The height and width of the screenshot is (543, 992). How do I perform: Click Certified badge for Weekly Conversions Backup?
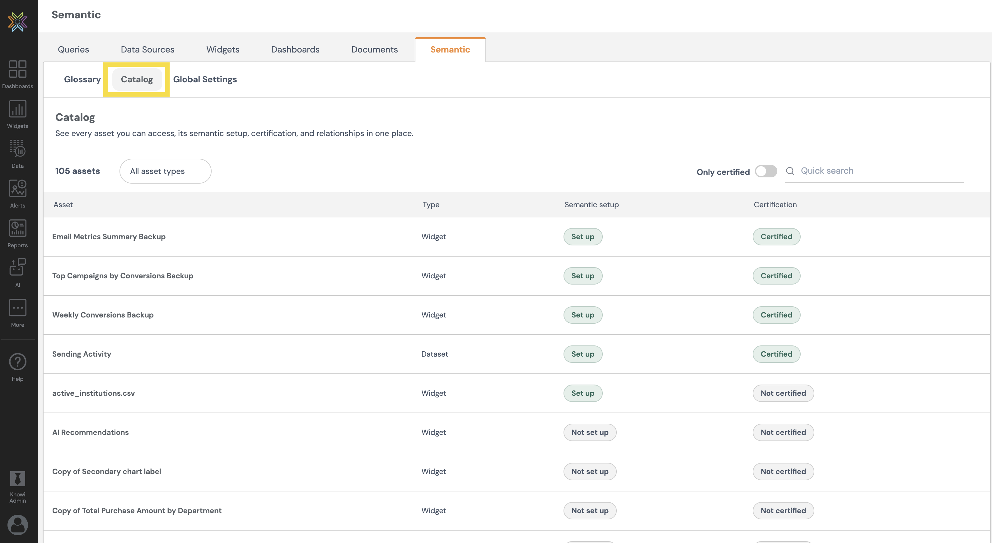776,315
